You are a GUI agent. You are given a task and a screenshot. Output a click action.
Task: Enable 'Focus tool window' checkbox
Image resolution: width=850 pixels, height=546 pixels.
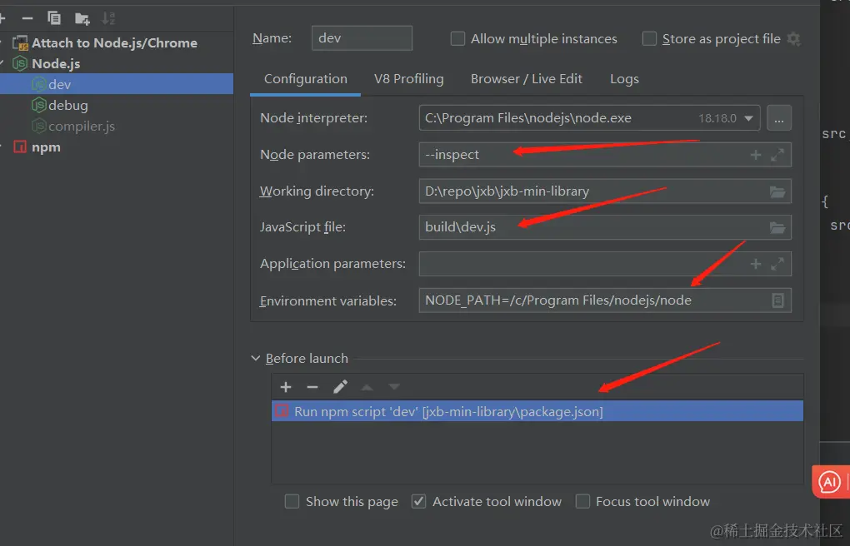(582, 502)
